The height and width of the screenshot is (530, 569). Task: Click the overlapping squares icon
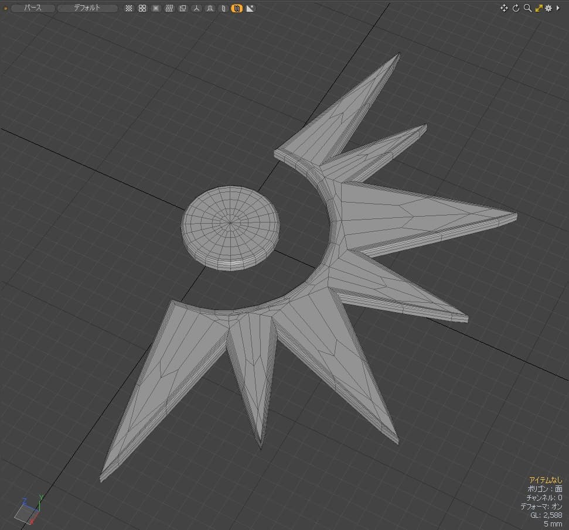coord(183,8)
